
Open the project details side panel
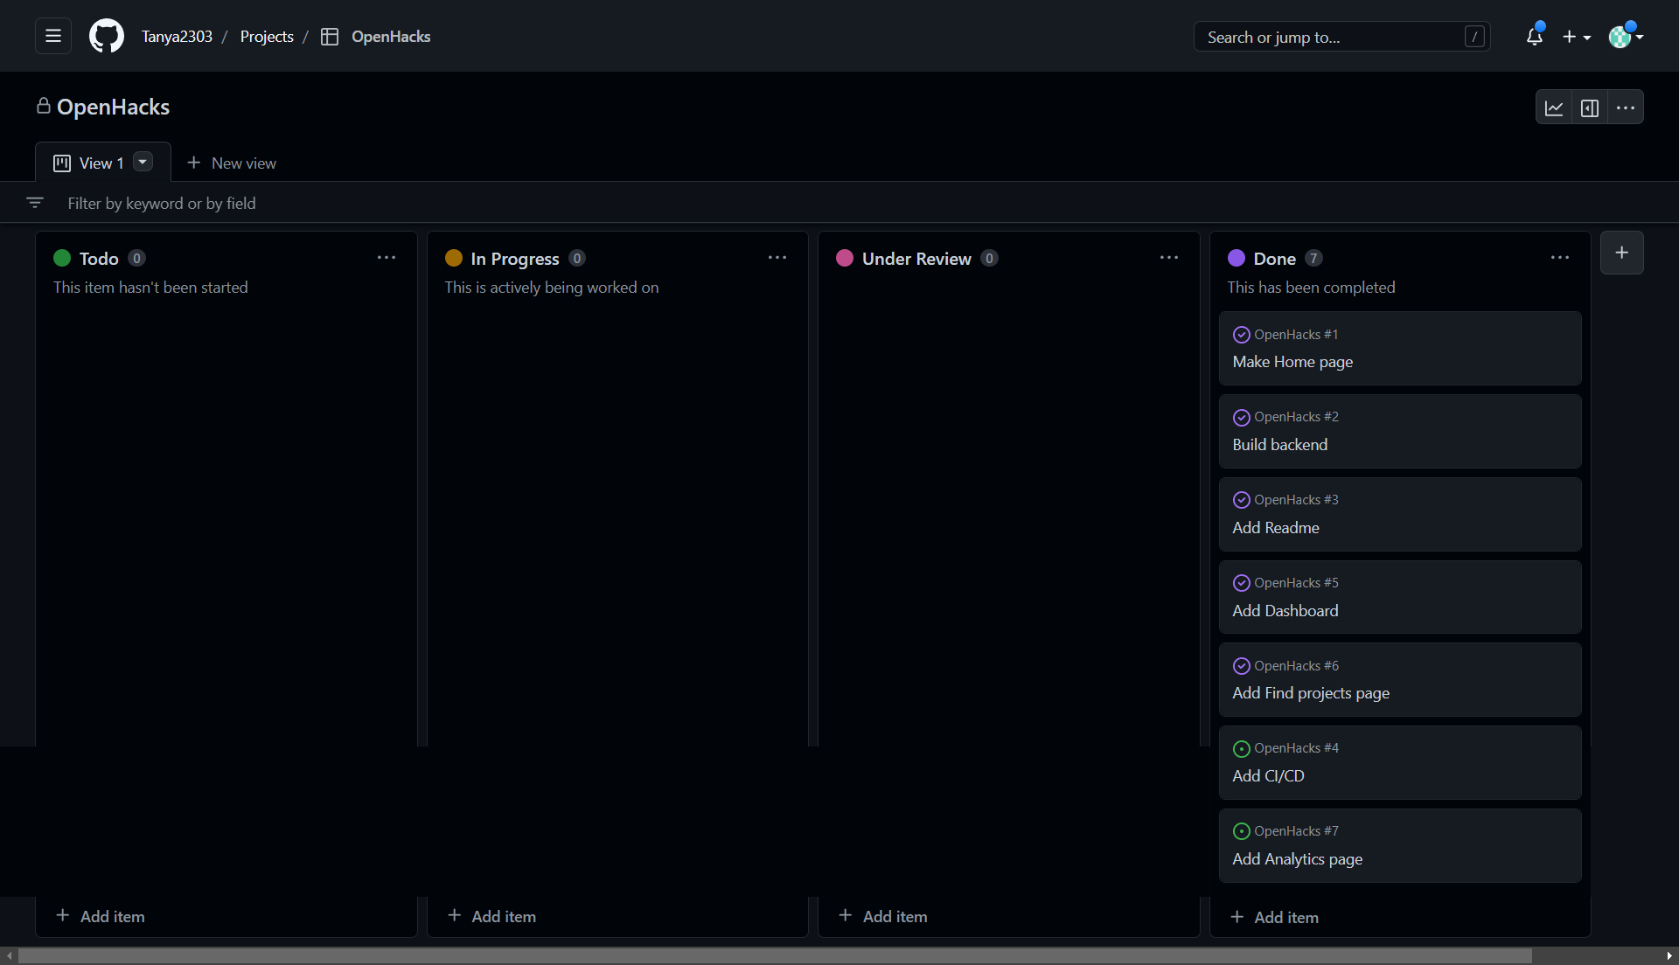(x=1590, y=108)
